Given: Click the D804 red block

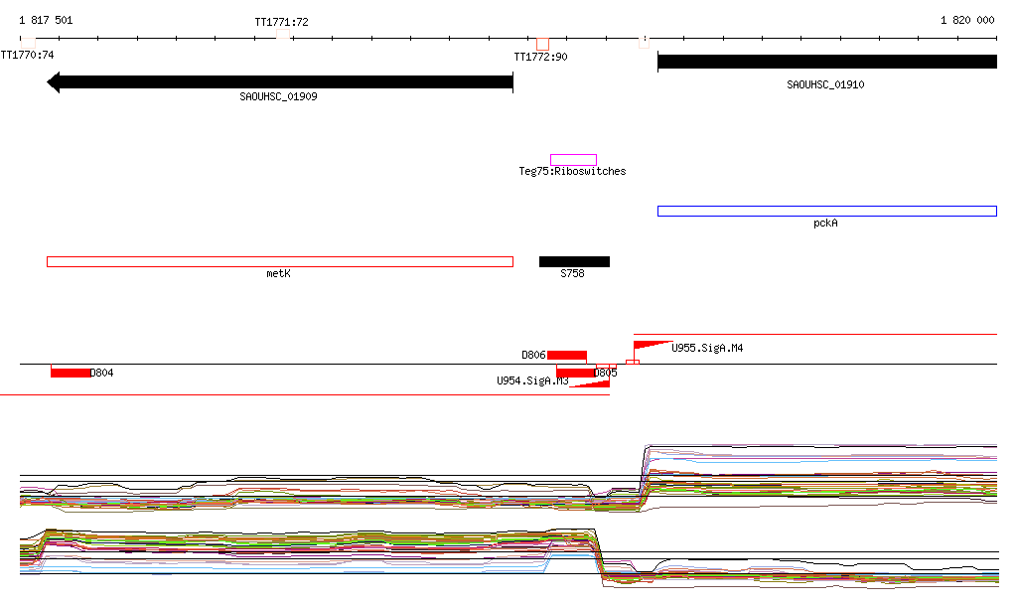Looking at the screenshot, I should [71, 373].
